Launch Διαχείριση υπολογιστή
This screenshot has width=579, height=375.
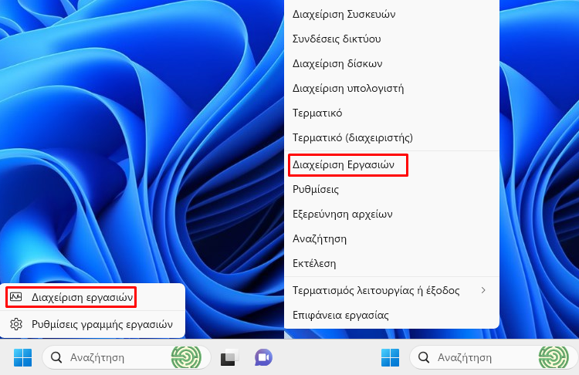point(391,88)
